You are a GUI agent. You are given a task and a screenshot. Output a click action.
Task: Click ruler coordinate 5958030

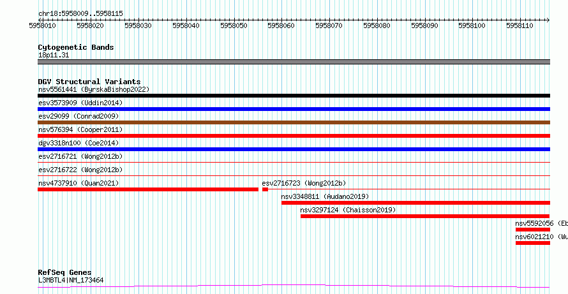tap(138, 26)
